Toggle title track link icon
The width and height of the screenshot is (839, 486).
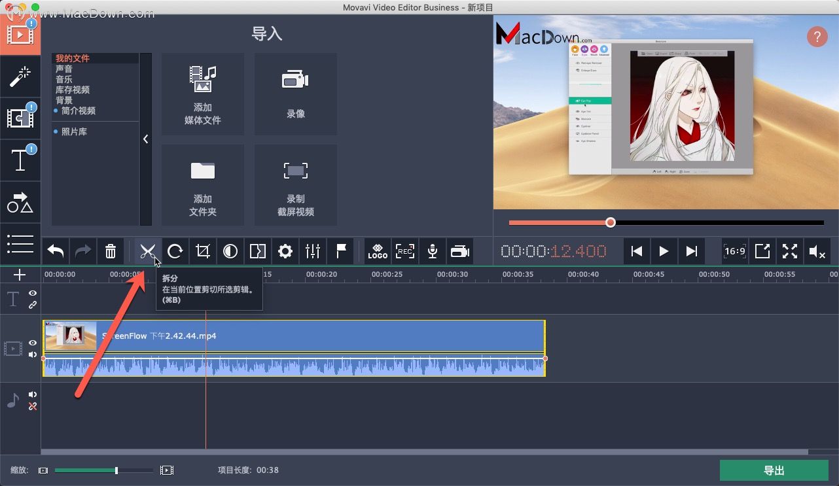33,305
